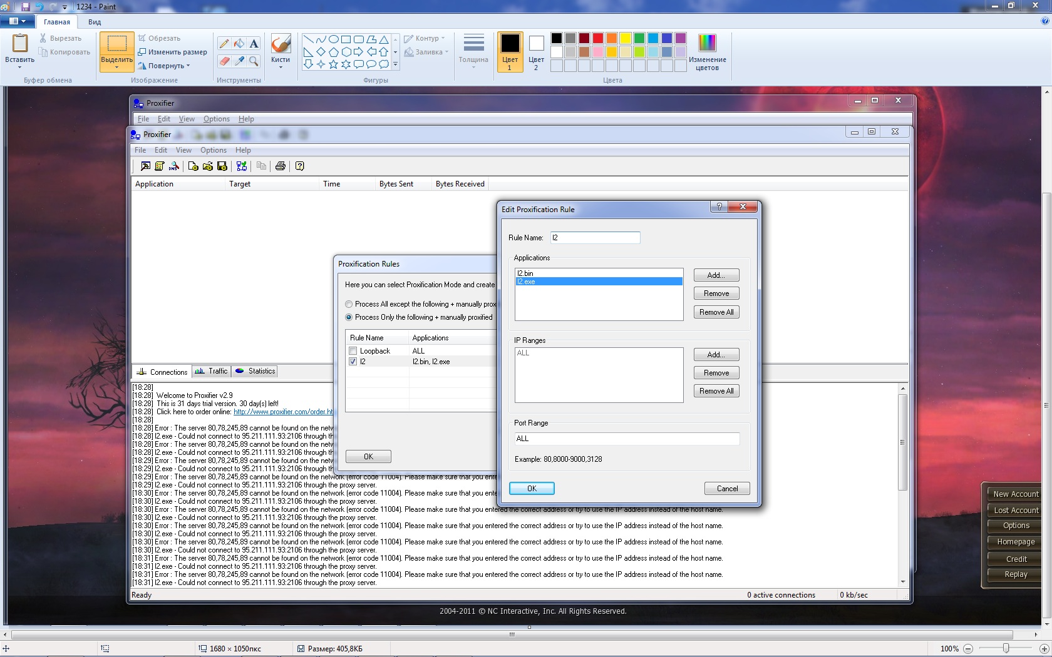1052x657 pixels.
Task: Pick the Eraser tool
Action: (x=224, y=61)
